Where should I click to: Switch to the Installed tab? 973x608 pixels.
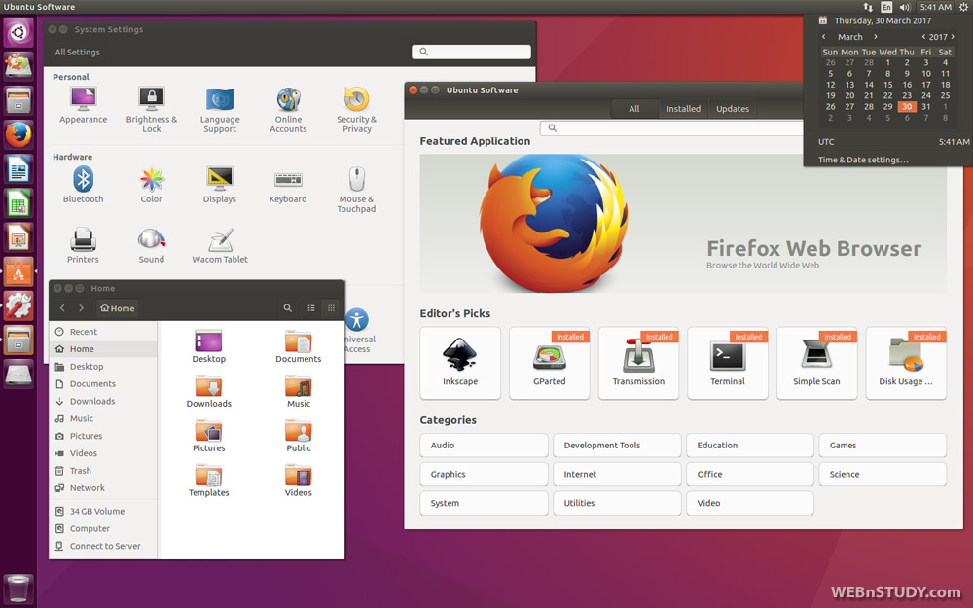tap(683, 109)
